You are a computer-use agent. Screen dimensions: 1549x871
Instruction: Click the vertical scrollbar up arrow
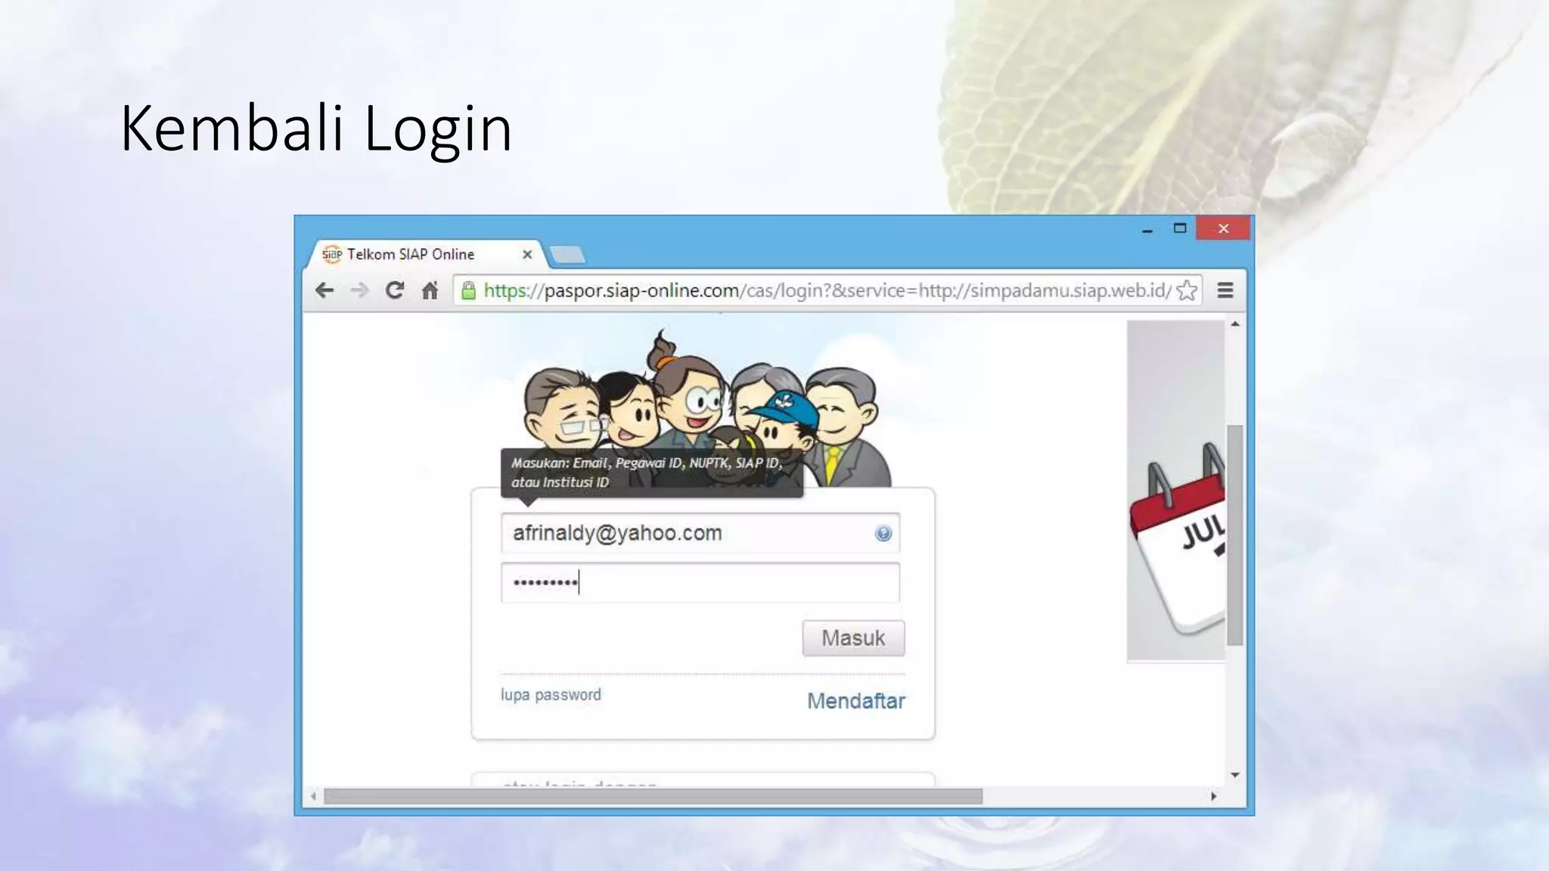(x=1235, y=324)
